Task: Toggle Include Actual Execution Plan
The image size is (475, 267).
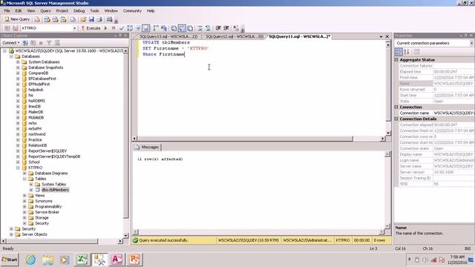Action: tap(156, 28)
